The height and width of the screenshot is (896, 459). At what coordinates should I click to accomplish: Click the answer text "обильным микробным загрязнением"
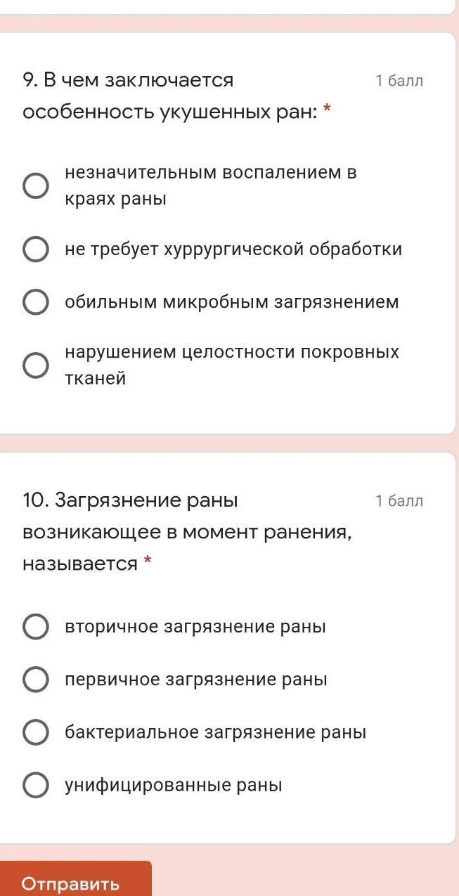click(x=232, y=302)
